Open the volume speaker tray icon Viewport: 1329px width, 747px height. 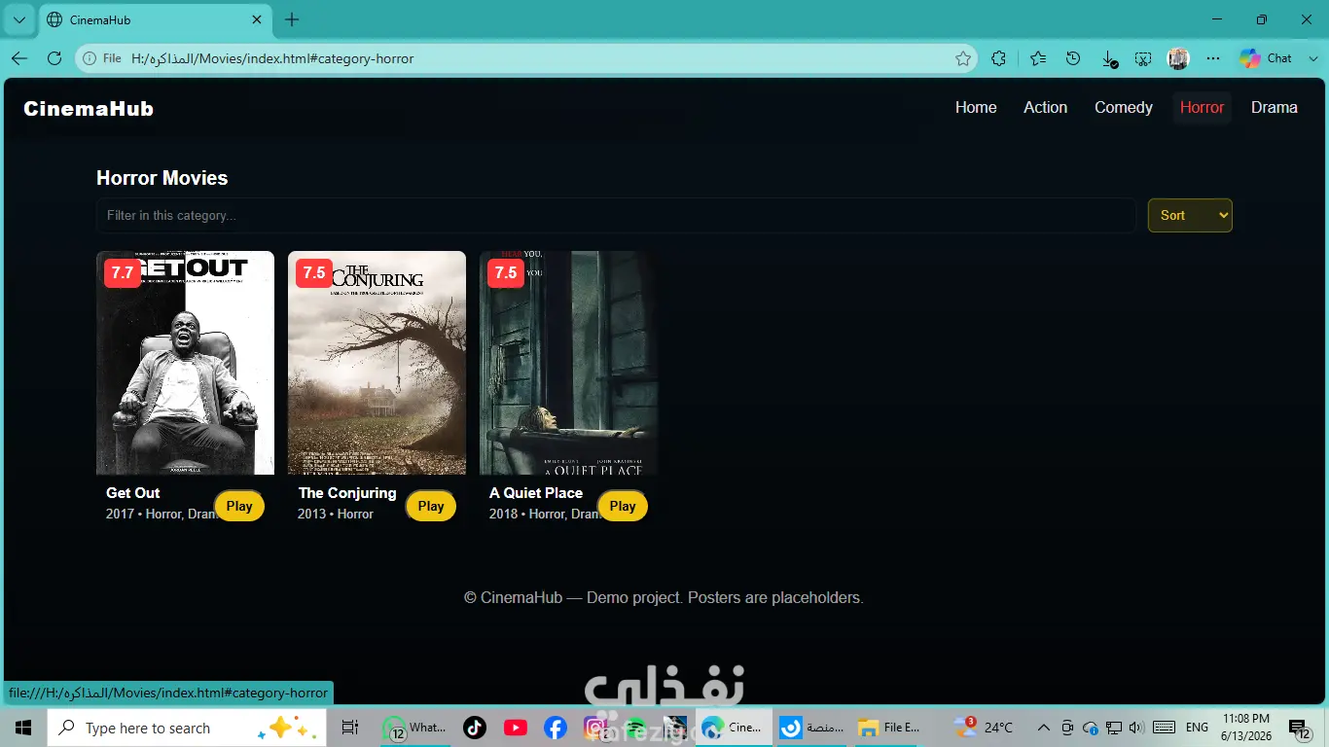point(1136,728)
